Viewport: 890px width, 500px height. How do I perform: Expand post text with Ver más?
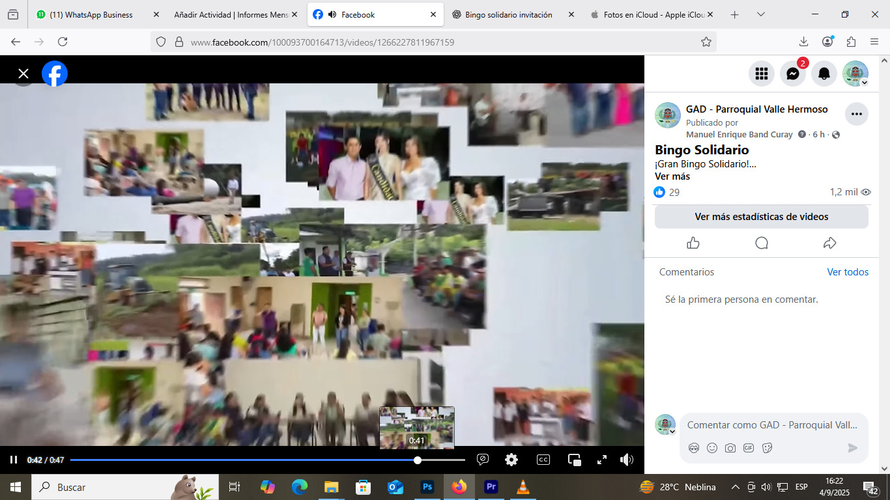click(672, 176)
